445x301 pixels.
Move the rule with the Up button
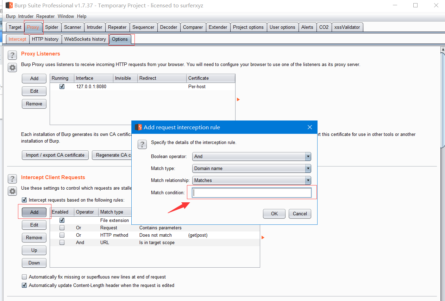pyautogui.click(x=34, y=250)
